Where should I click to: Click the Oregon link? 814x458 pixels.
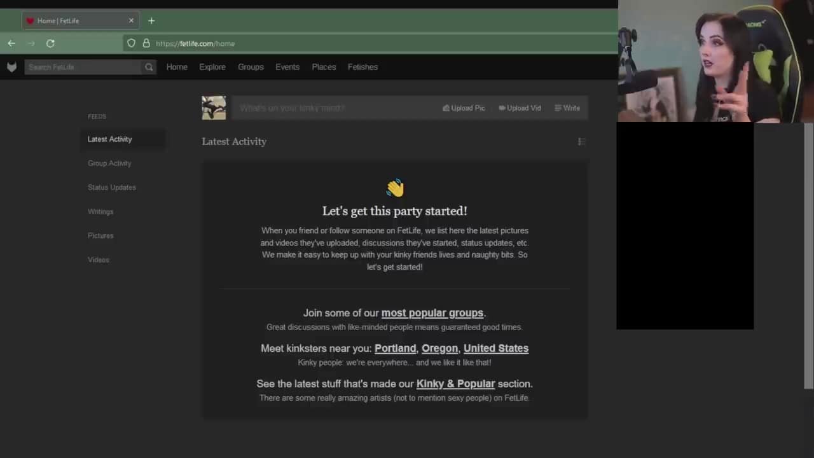coord(439,349)
